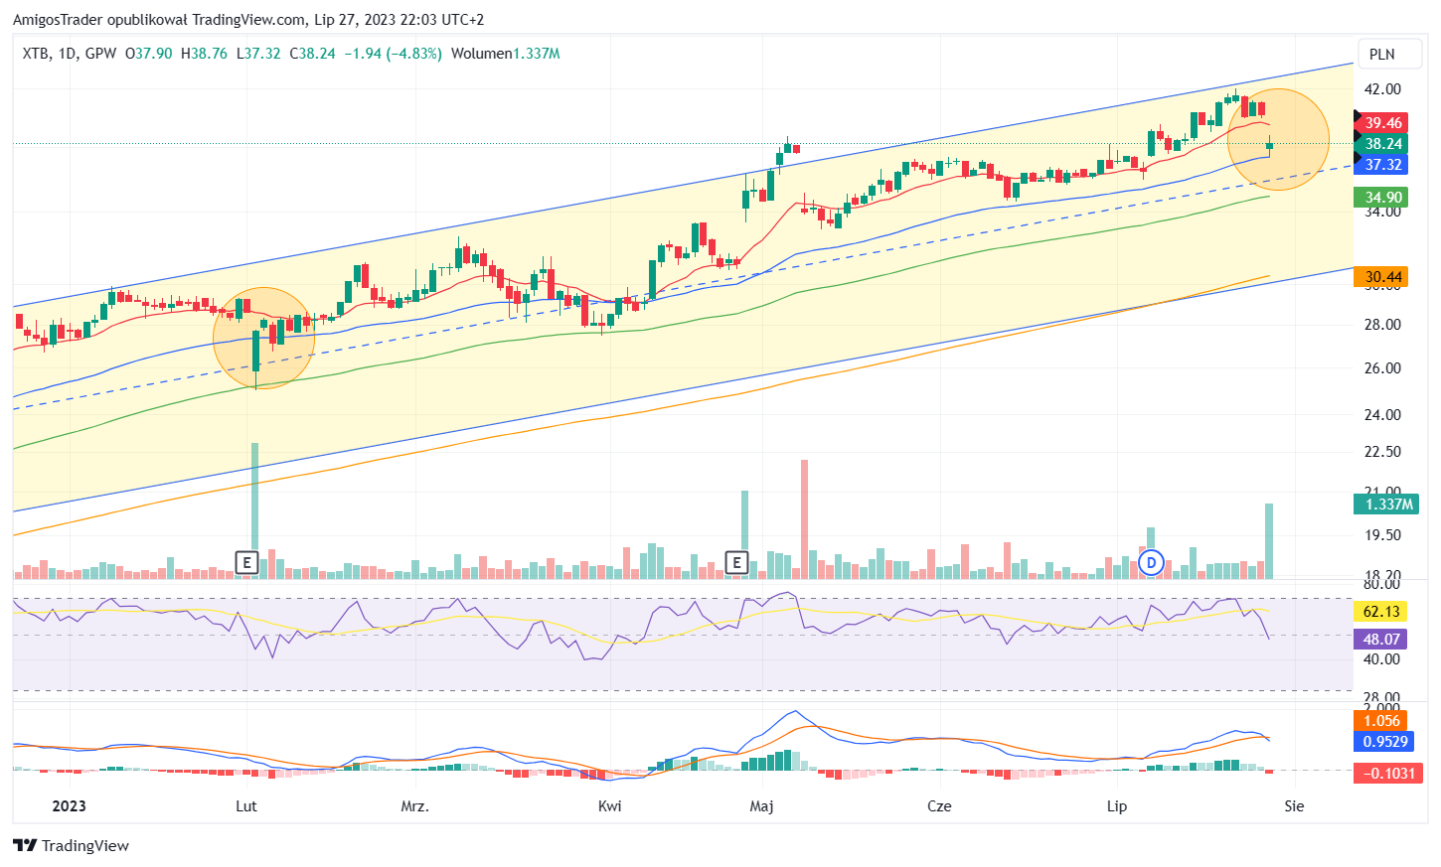Click the 28.00 price scale tick
This screenshot has height=867, width=1441.
tap(1382, 325)
